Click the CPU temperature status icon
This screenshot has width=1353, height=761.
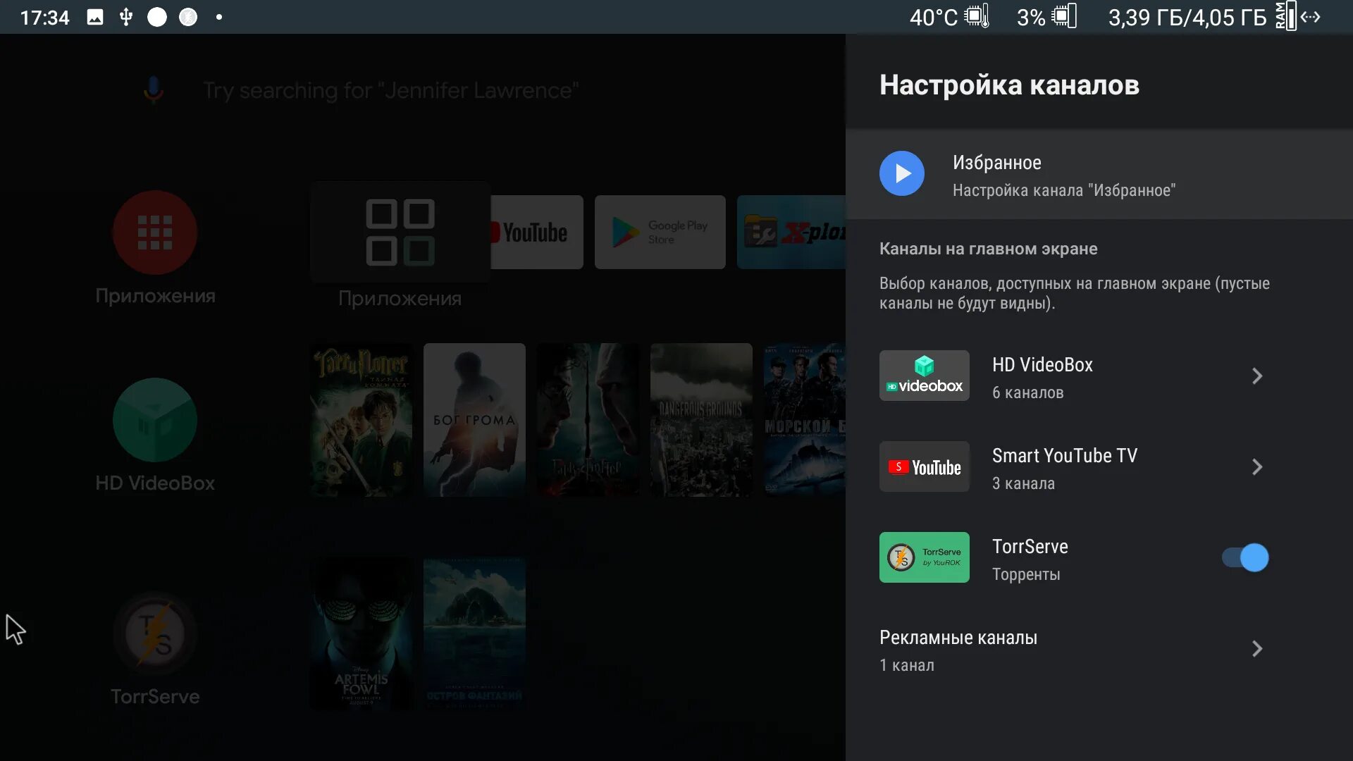click(x=977, y=17)
